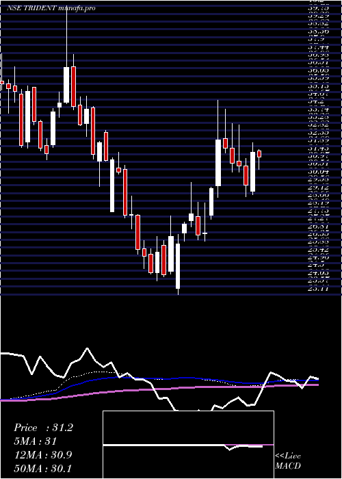Screen dimensions: 342x479
Task: Click the 12MA : 30.9 value
Action: point(42,454)
